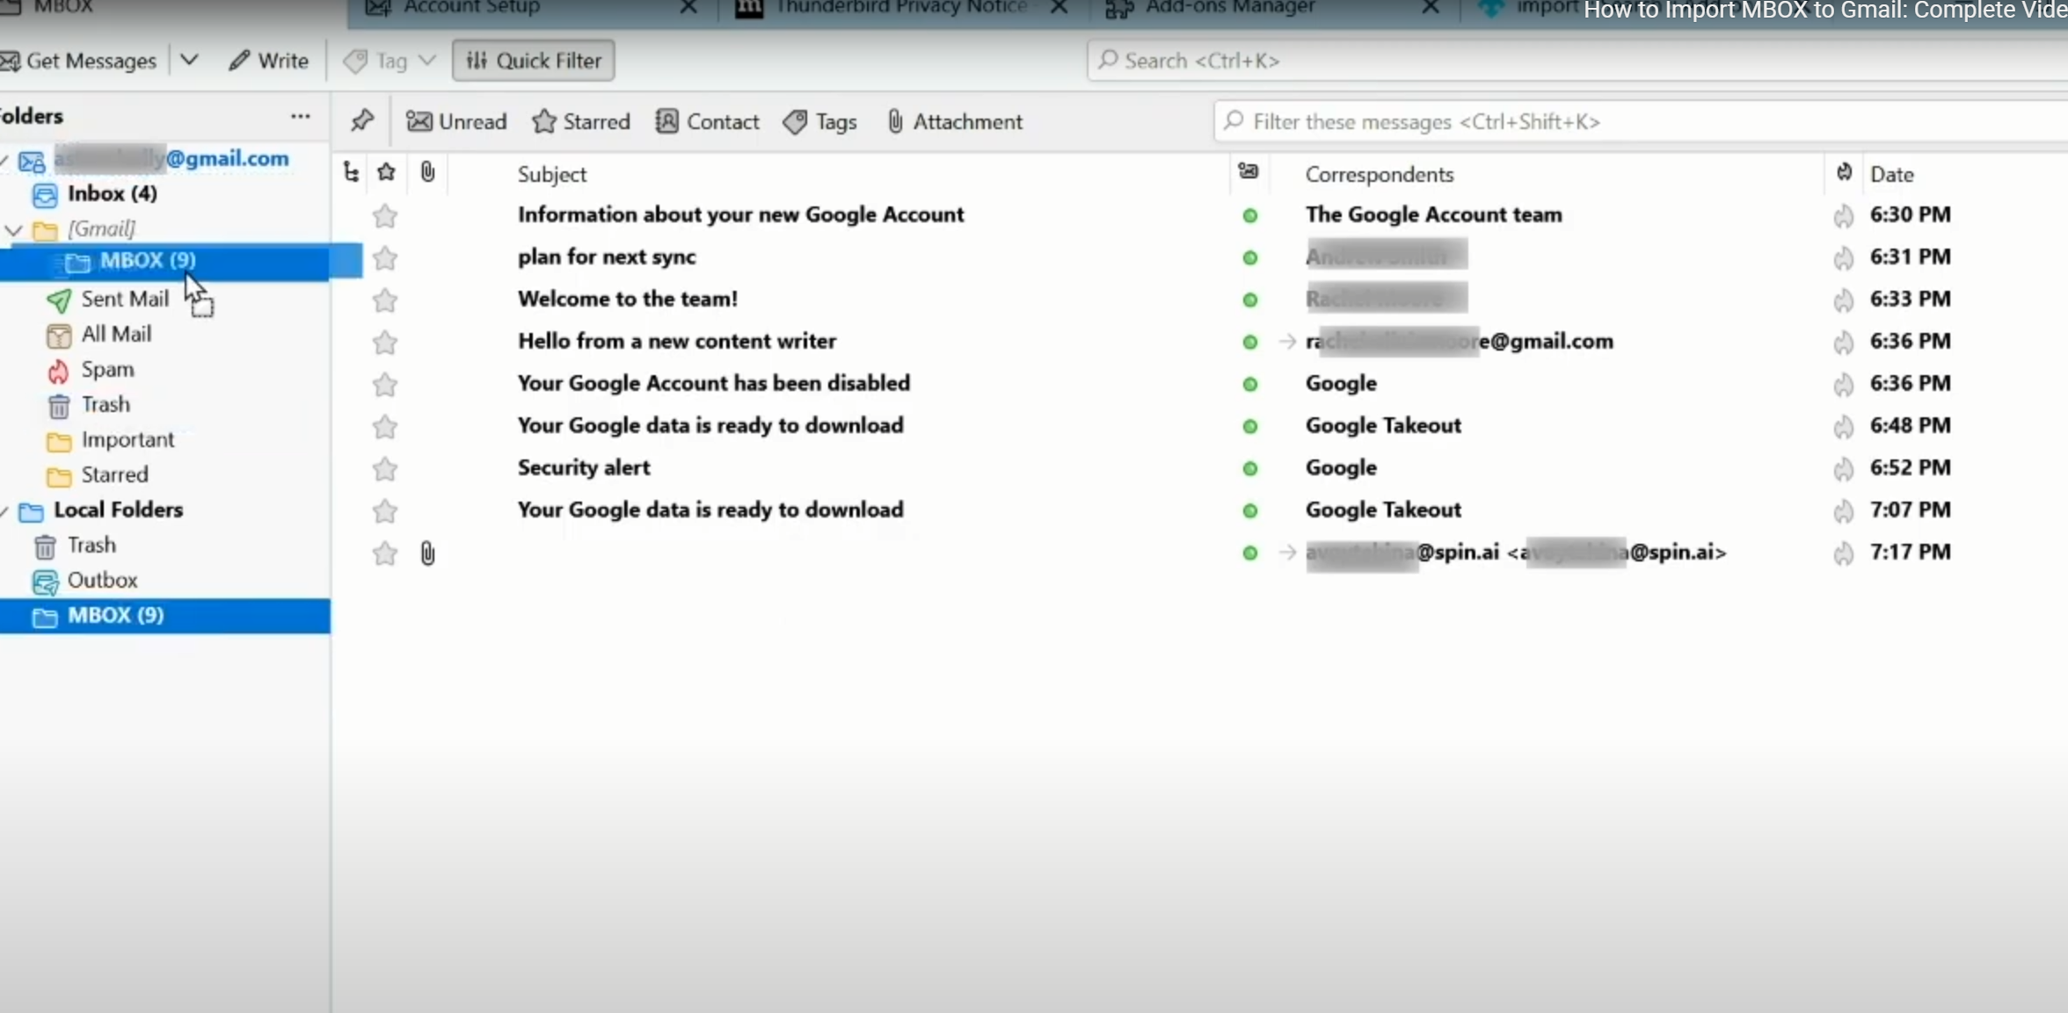Open the Spam folder flame icon
This screenshot has height=1013, width=2068.
coord(58,371)
